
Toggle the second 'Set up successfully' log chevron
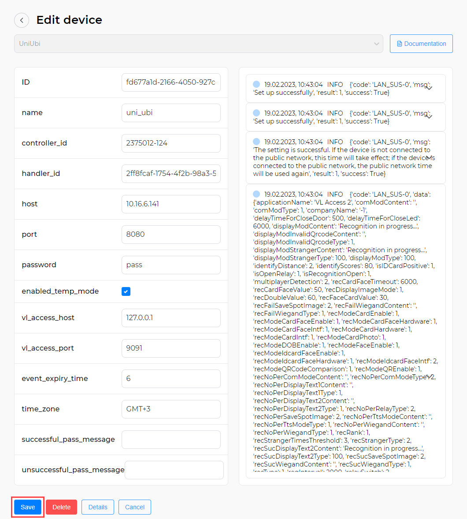429,117
